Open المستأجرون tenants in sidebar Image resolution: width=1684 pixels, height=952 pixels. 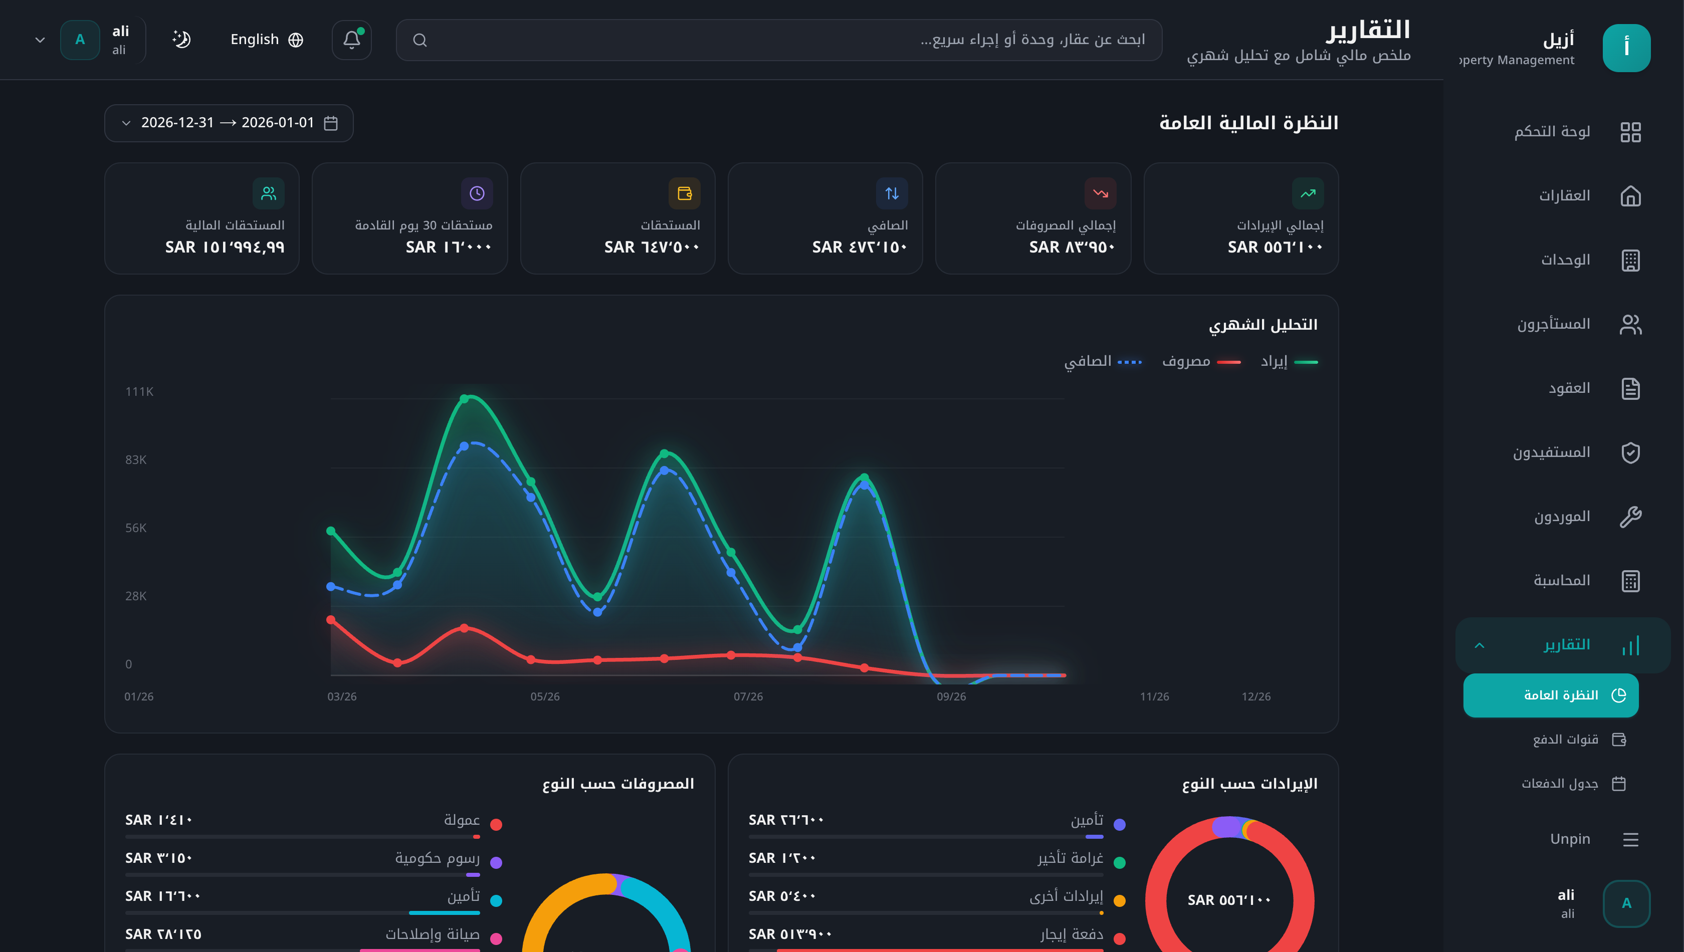click(x=1563, y=324)
